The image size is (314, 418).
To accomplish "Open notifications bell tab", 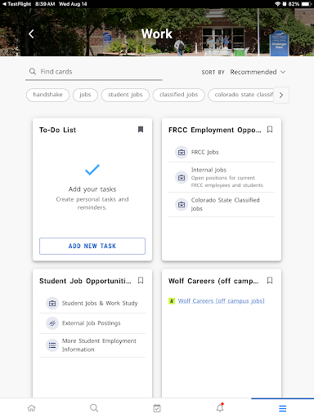I will pyautogui.click(x=220, y=408).
